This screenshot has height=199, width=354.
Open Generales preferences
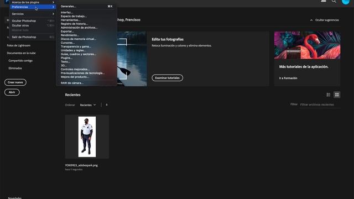[86, 6]
